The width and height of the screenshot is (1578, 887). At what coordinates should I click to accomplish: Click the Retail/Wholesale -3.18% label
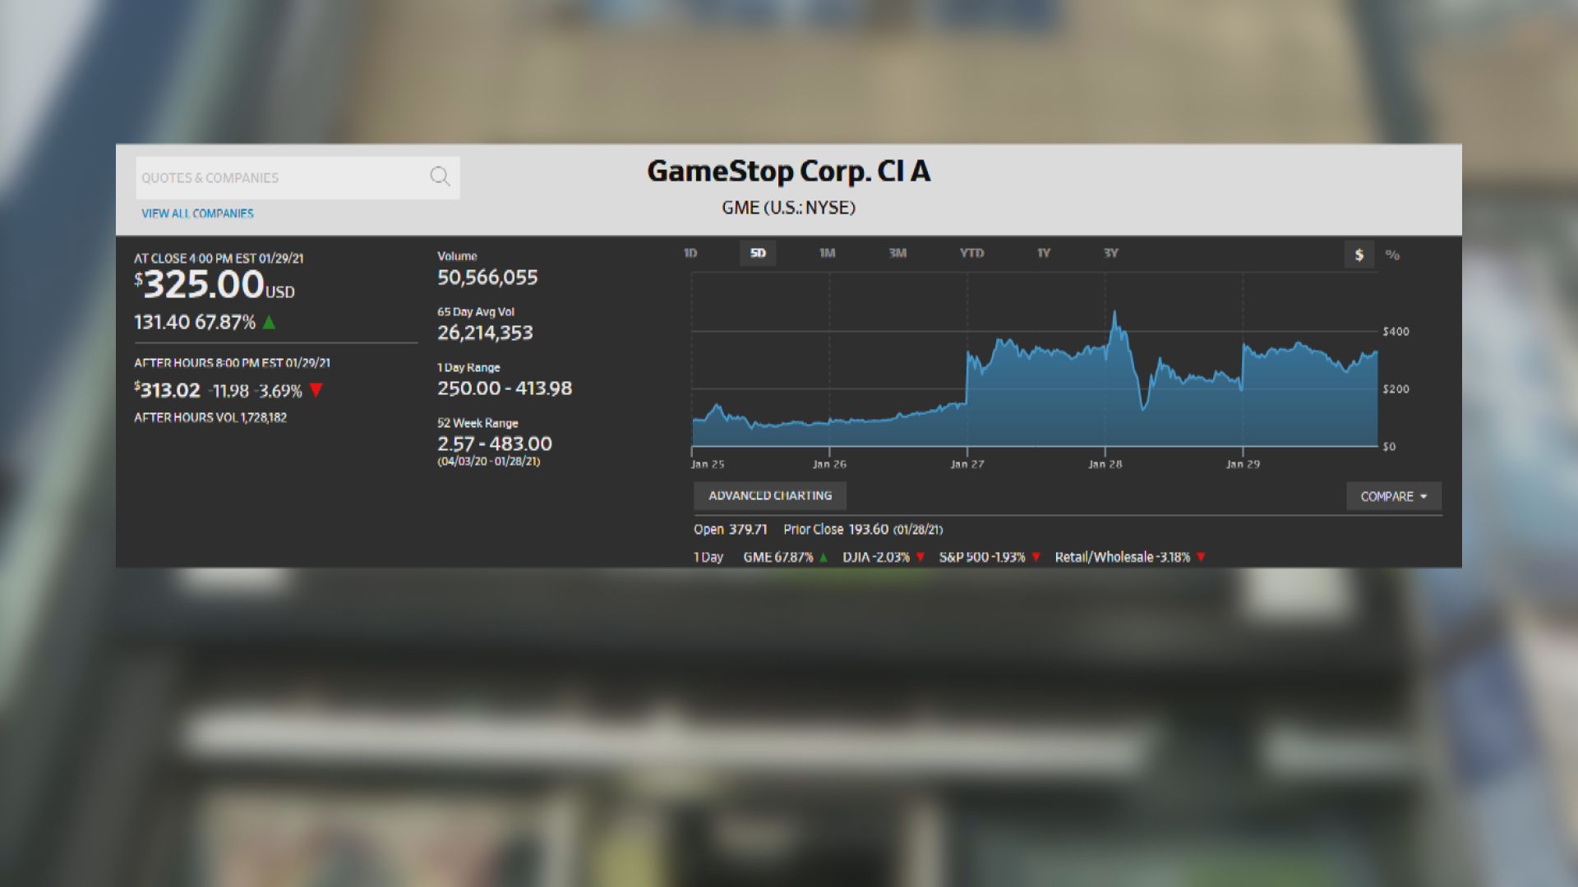coord(1122,557)
